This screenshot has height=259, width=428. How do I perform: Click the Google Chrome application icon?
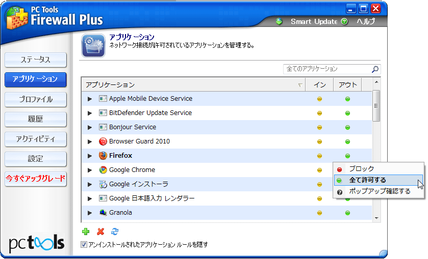pyautogui.click(x=103, y=170)
